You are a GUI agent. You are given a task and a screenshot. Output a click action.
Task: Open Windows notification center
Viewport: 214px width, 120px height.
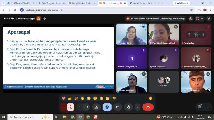pos(209,117)
